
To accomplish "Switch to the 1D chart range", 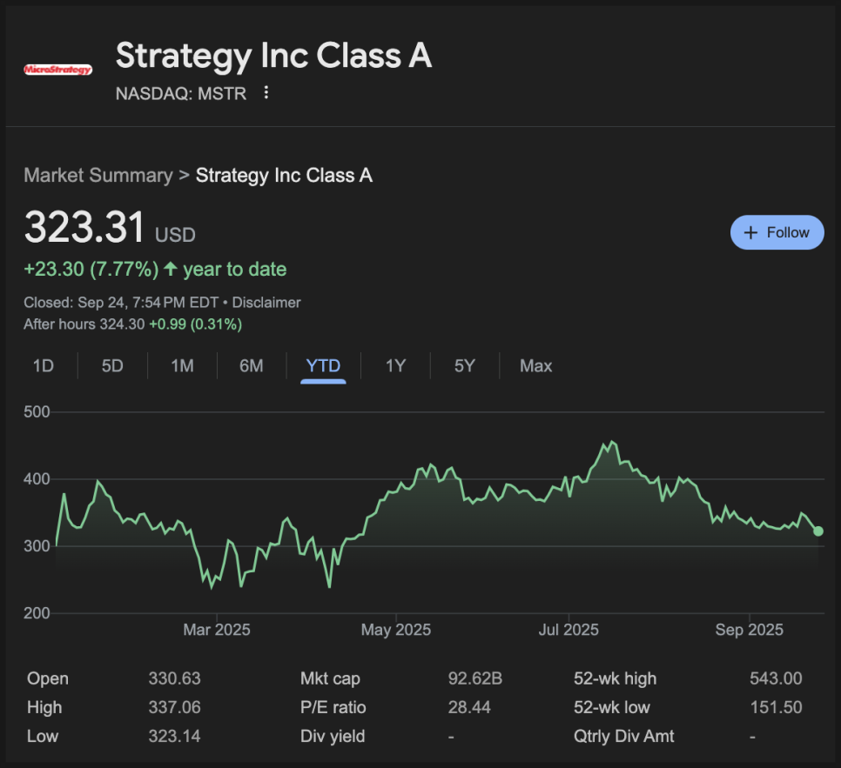I will [x=44, y=365].
